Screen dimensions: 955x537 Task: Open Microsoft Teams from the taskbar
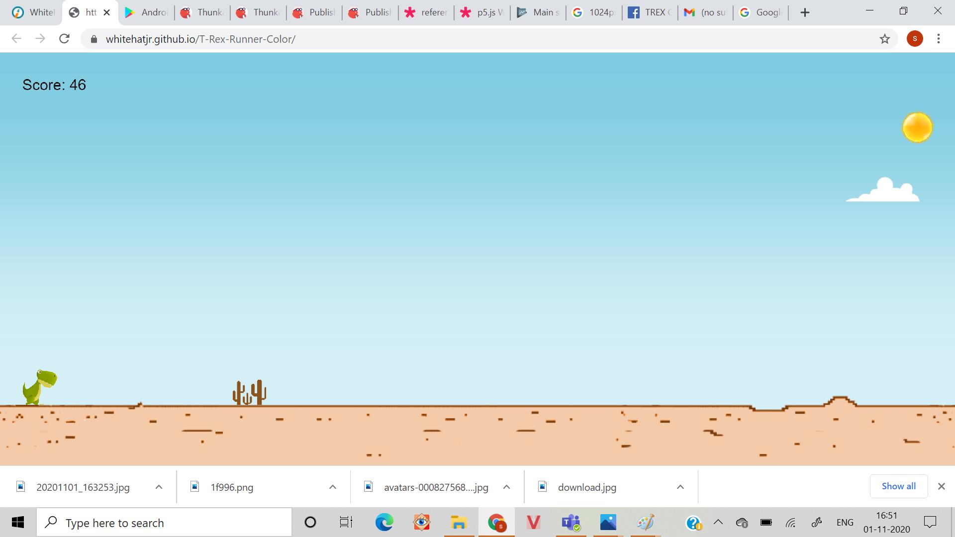[x=571, y=522]
